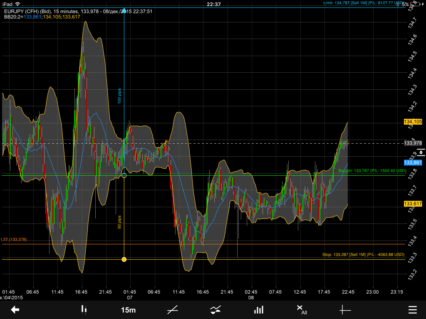
Task: Tap the volume bars icon
Action: click(259, 310)
